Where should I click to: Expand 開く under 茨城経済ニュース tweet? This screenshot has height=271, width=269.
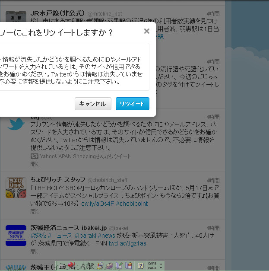(35, 252)
